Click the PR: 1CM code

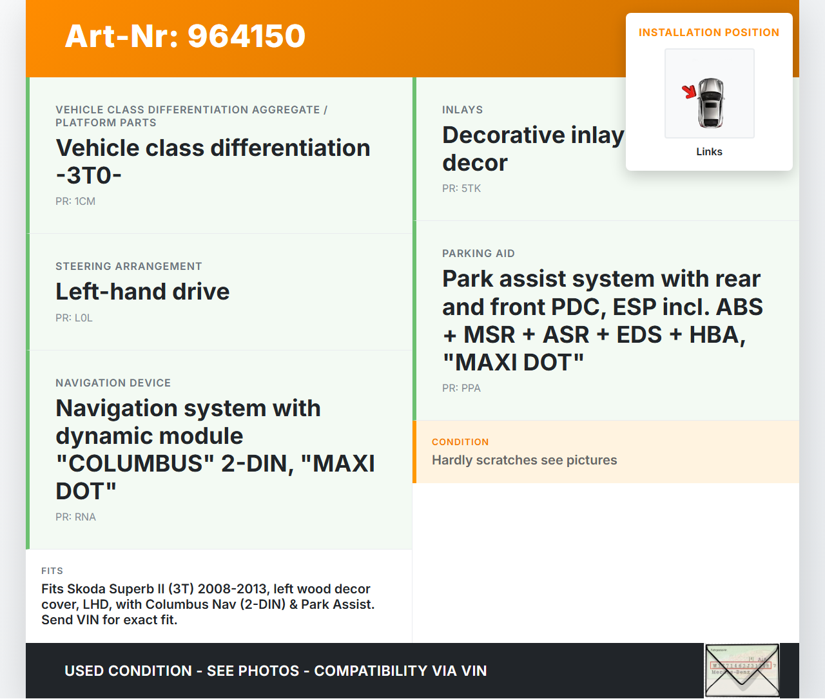[75, 201]
